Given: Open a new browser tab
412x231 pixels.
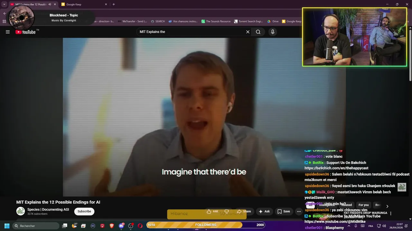Looking at the screenshot, I should click(114, 4).
